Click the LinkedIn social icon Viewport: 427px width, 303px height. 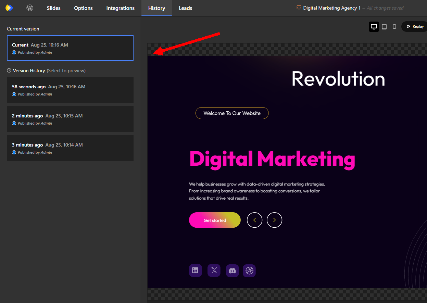click(195, 270)
